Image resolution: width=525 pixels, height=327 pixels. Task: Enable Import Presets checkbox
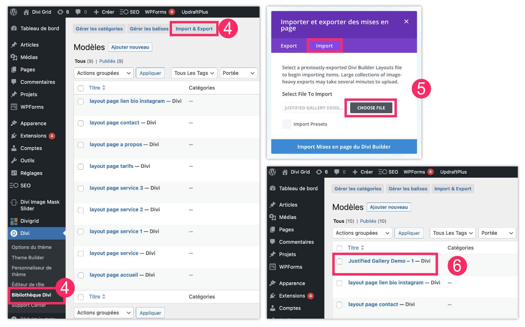pyautogui.click(x=287, y=124)
